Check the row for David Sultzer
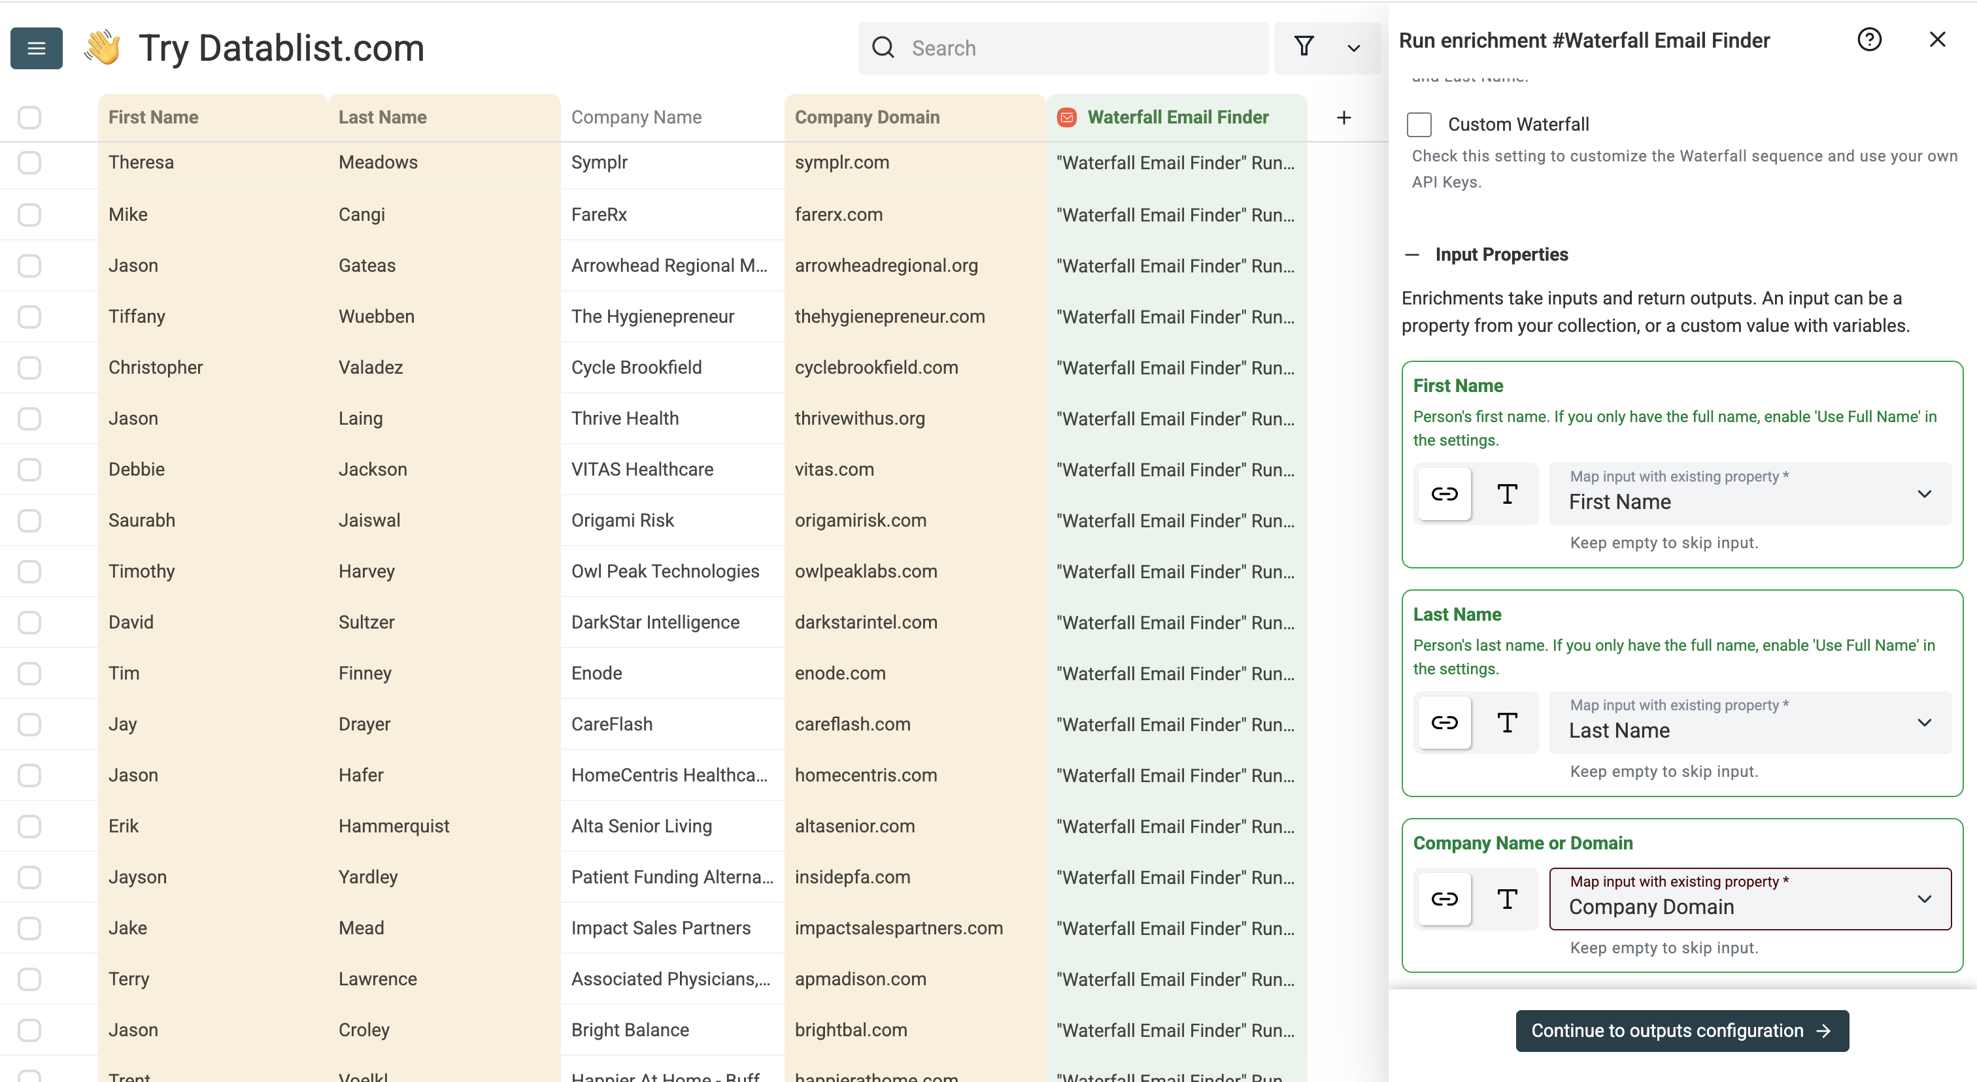Viewport: 1977px width, 1082px height. click(29, 622)
